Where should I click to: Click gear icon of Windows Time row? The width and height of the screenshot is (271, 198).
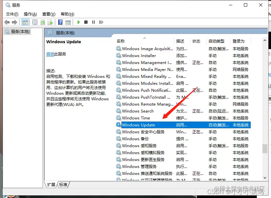(x=118, y=118)
